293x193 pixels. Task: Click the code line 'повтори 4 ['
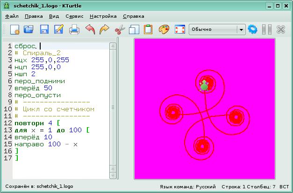point(37,123)
